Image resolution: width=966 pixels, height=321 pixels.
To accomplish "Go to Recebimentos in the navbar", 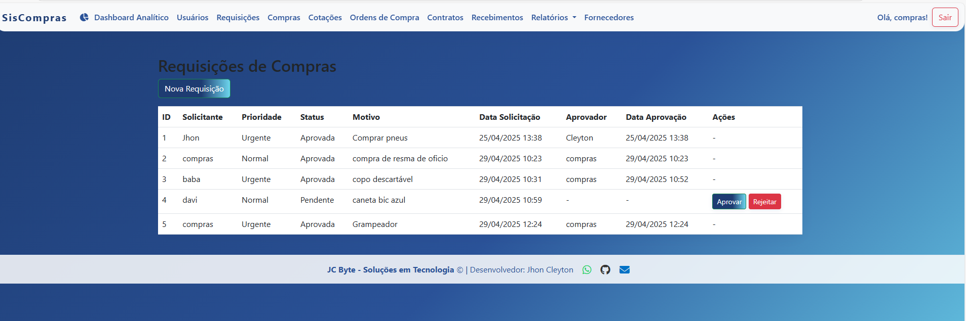I will coord(497,18).
